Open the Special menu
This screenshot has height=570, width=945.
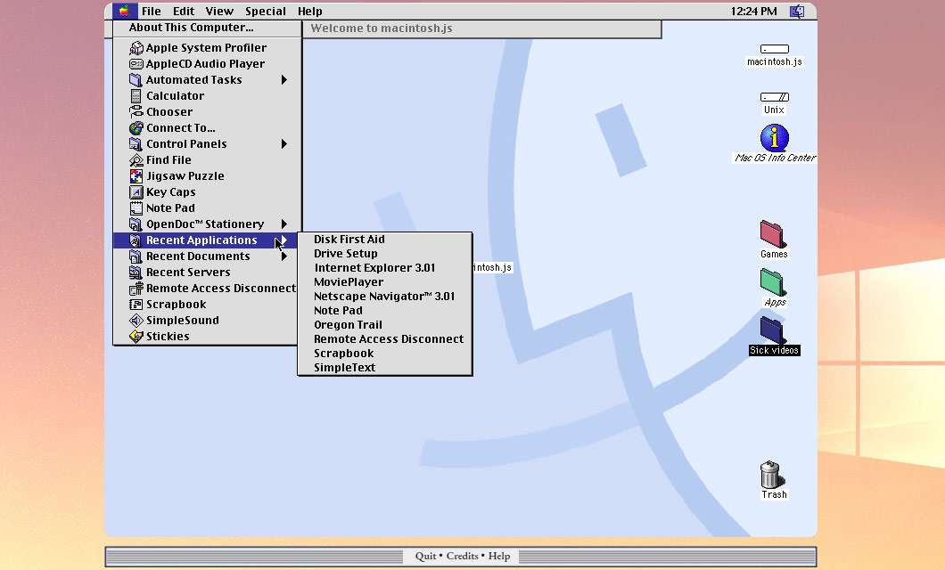(265, 11)
